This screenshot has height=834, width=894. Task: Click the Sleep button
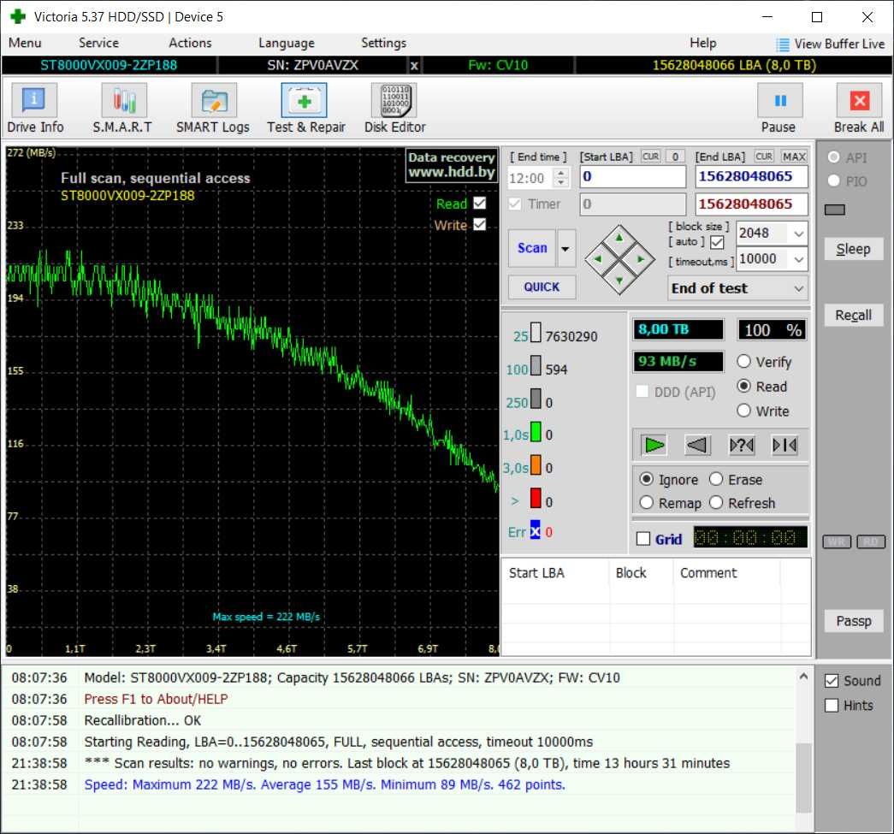click(853, 249)
